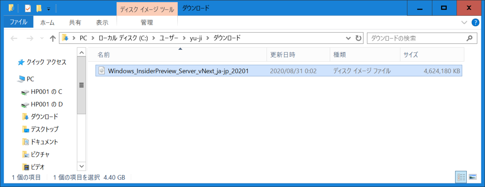This screenshot has height=187, width=485.
Task: Open ドキュメント in the navigation pane
Action: [44, 142]
